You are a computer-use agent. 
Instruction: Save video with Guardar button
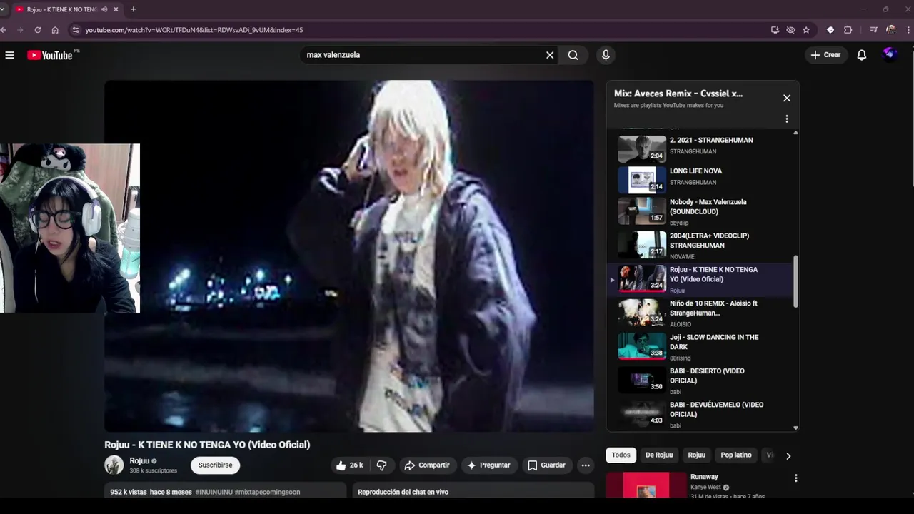(x=546, y=465)
